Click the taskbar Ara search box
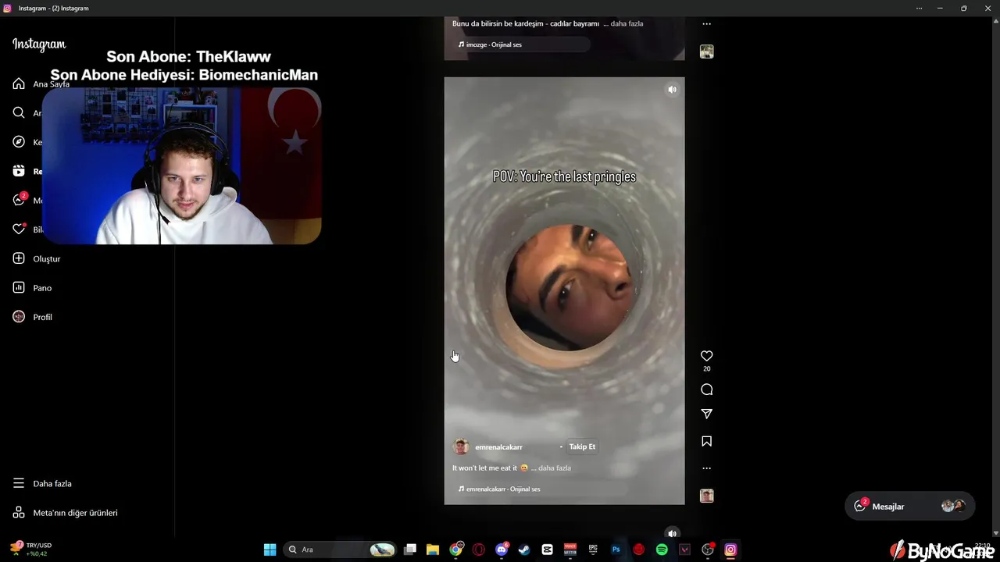This screenshot has width=1000, height=562. [340, 550]
